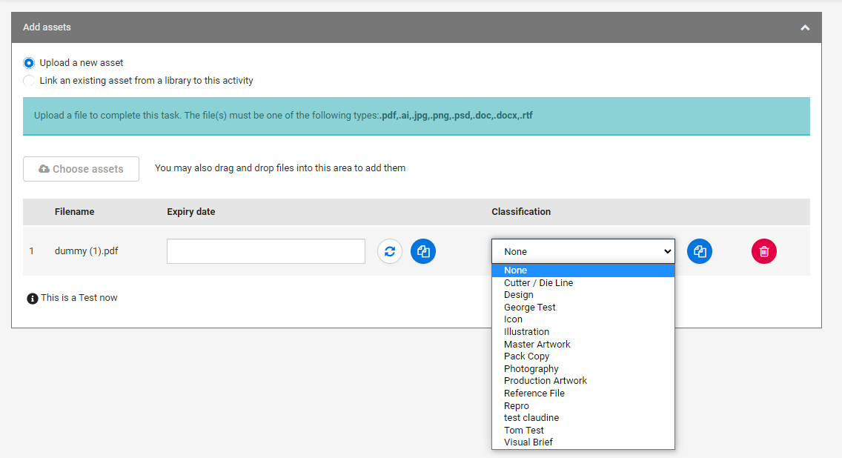Choose Reference File classification
This screenshot has width=842, height=458.
[534, 394]
